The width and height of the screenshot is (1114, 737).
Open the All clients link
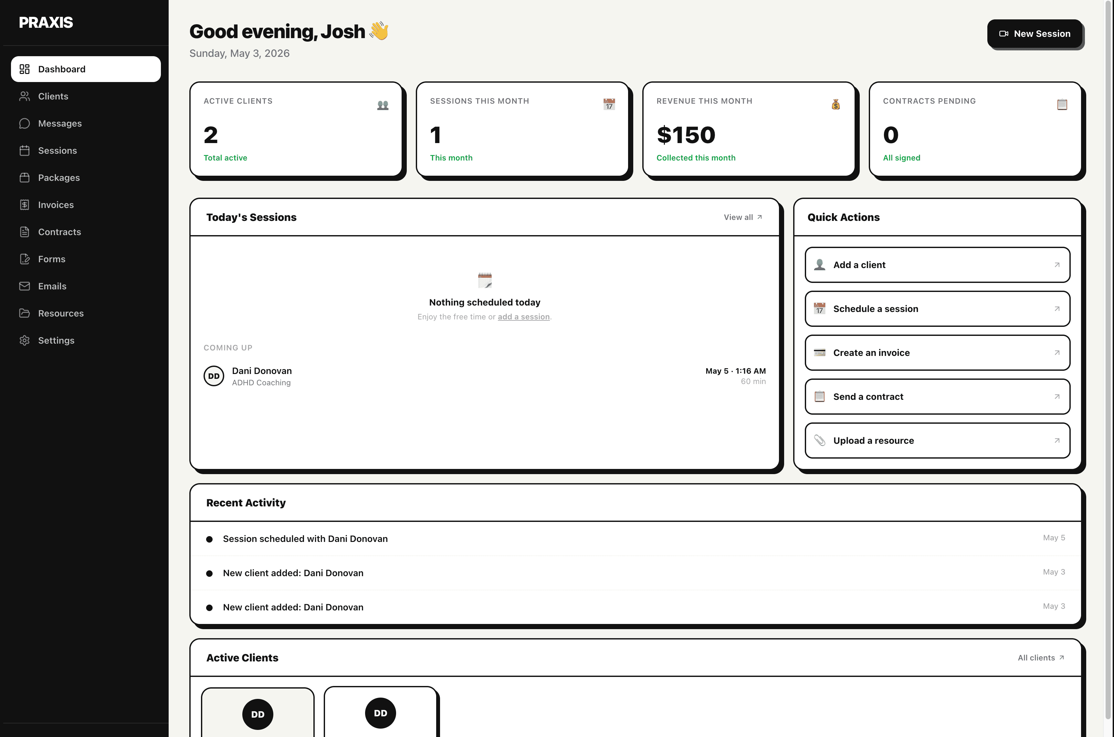tap(1041, 658)
